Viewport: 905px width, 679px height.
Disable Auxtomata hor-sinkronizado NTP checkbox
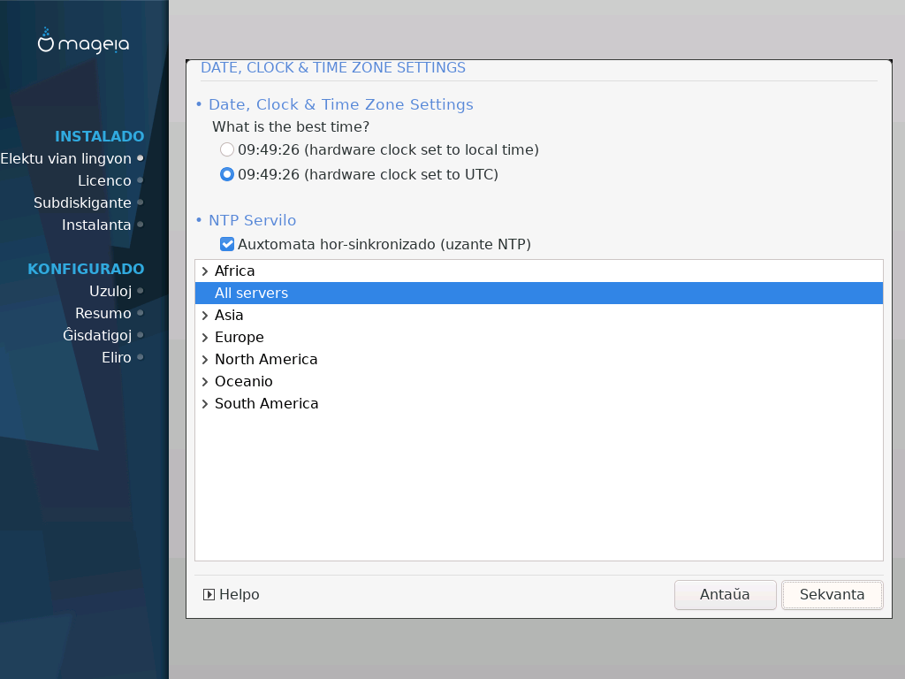click(x=227, y=244)
